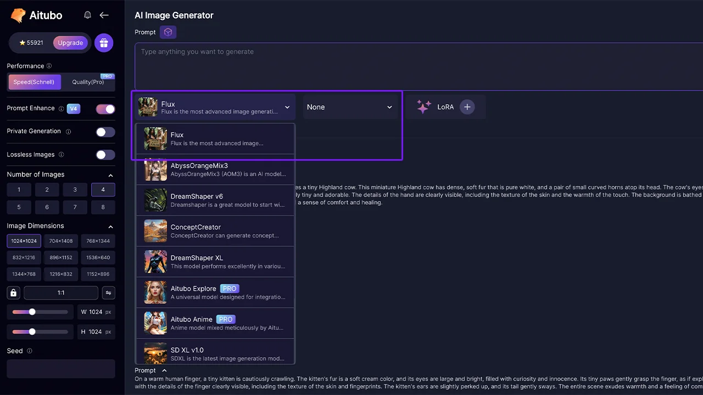Select Speed(Schnell) performance mode
Screen dimensions: 703x395
coord(34,82)
